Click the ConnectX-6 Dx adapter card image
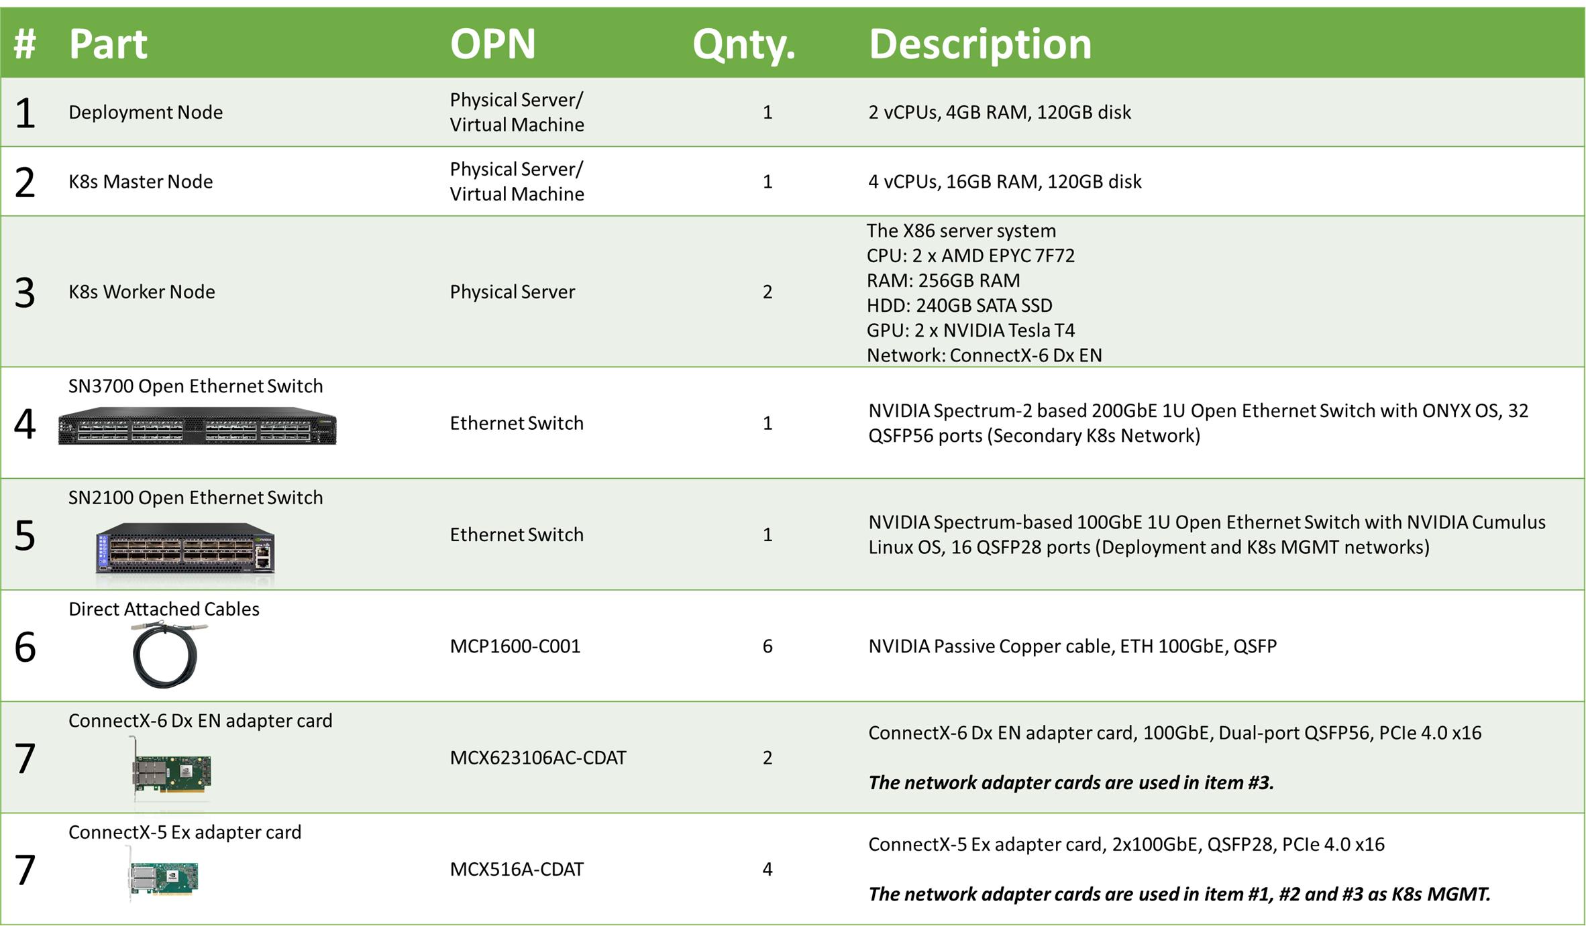Image resolution: width=1586 pixels, height=926 pixels. click(171, 769)
